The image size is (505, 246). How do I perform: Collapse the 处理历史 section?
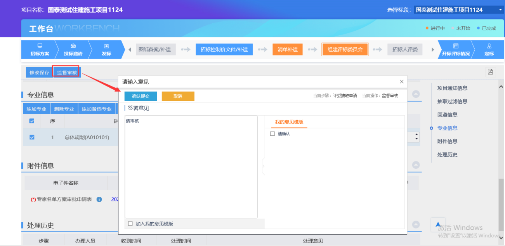pos(416,225)
